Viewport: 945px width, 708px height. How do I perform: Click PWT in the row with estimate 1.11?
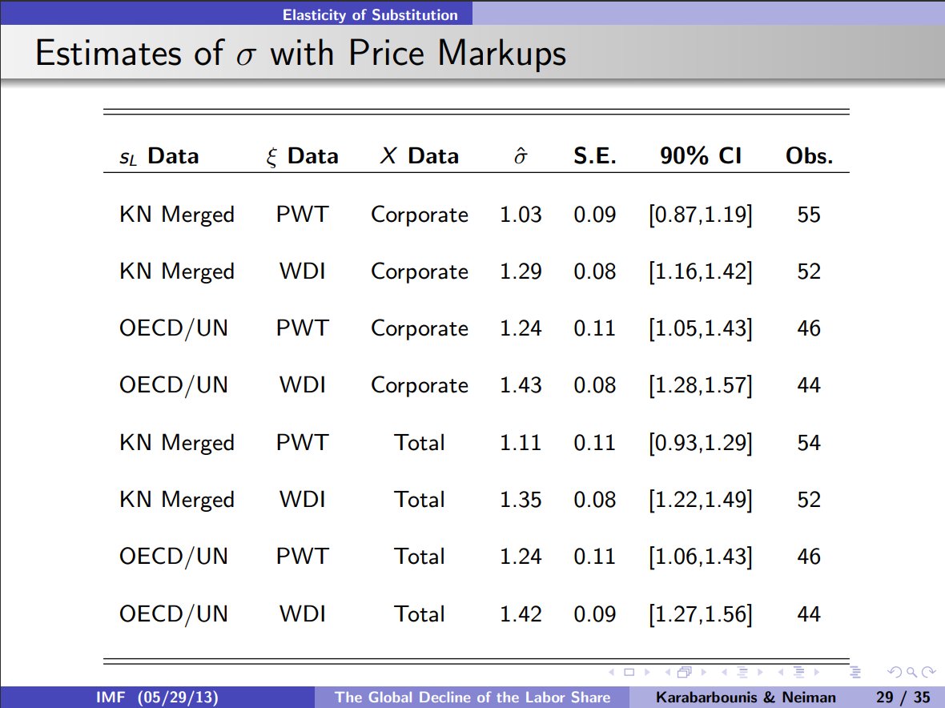pos(302,443)
